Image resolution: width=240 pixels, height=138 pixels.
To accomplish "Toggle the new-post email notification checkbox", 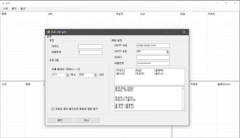I will coord(53,109).
